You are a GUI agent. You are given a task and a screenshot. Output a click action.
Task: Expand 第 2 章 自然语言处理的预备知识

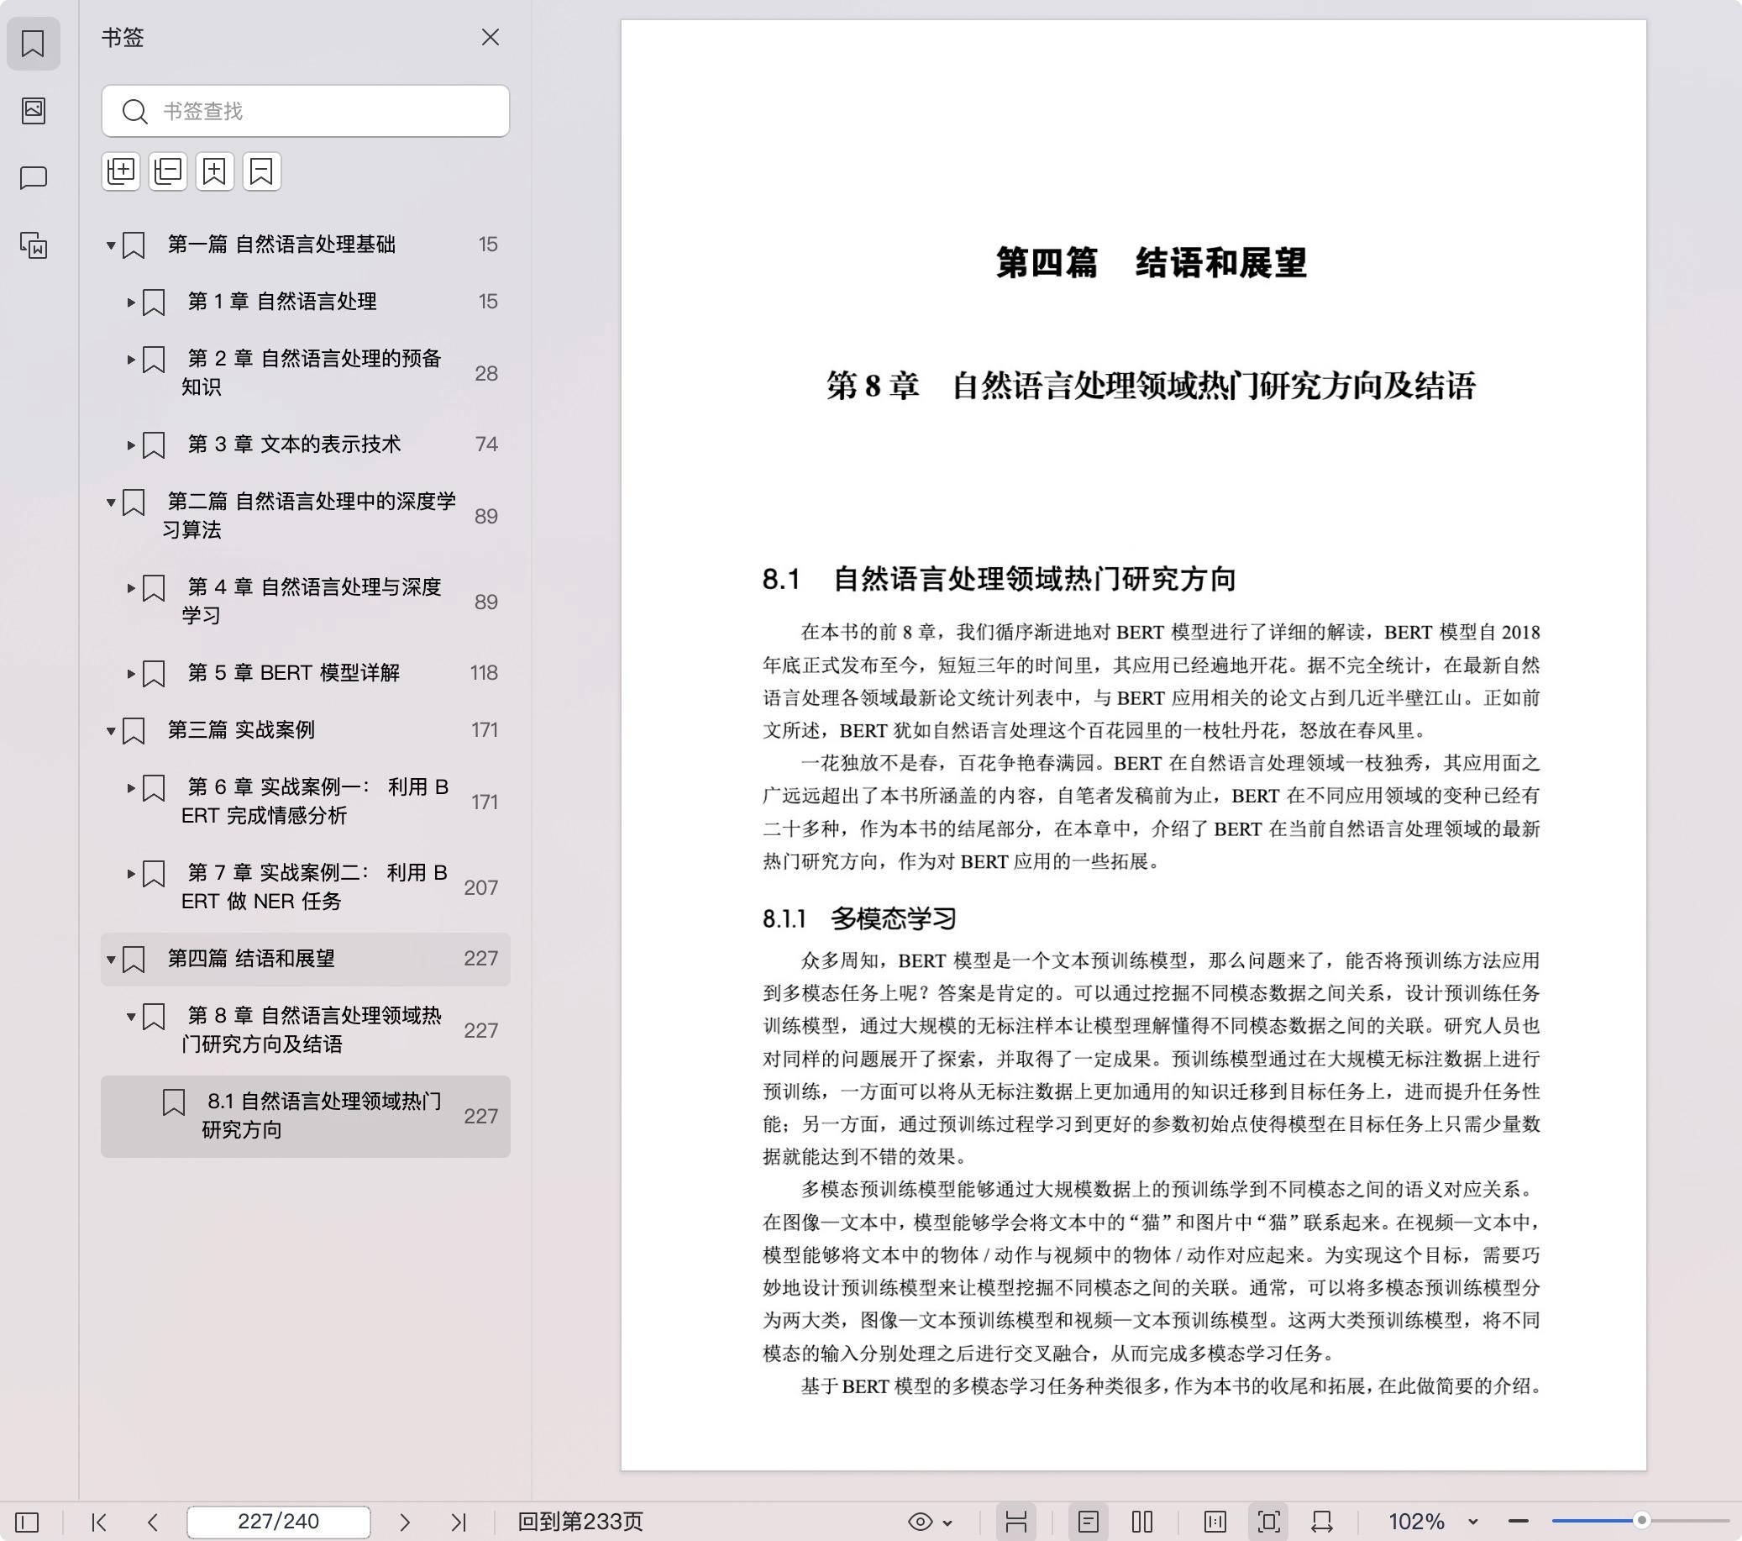click(131, 360)
